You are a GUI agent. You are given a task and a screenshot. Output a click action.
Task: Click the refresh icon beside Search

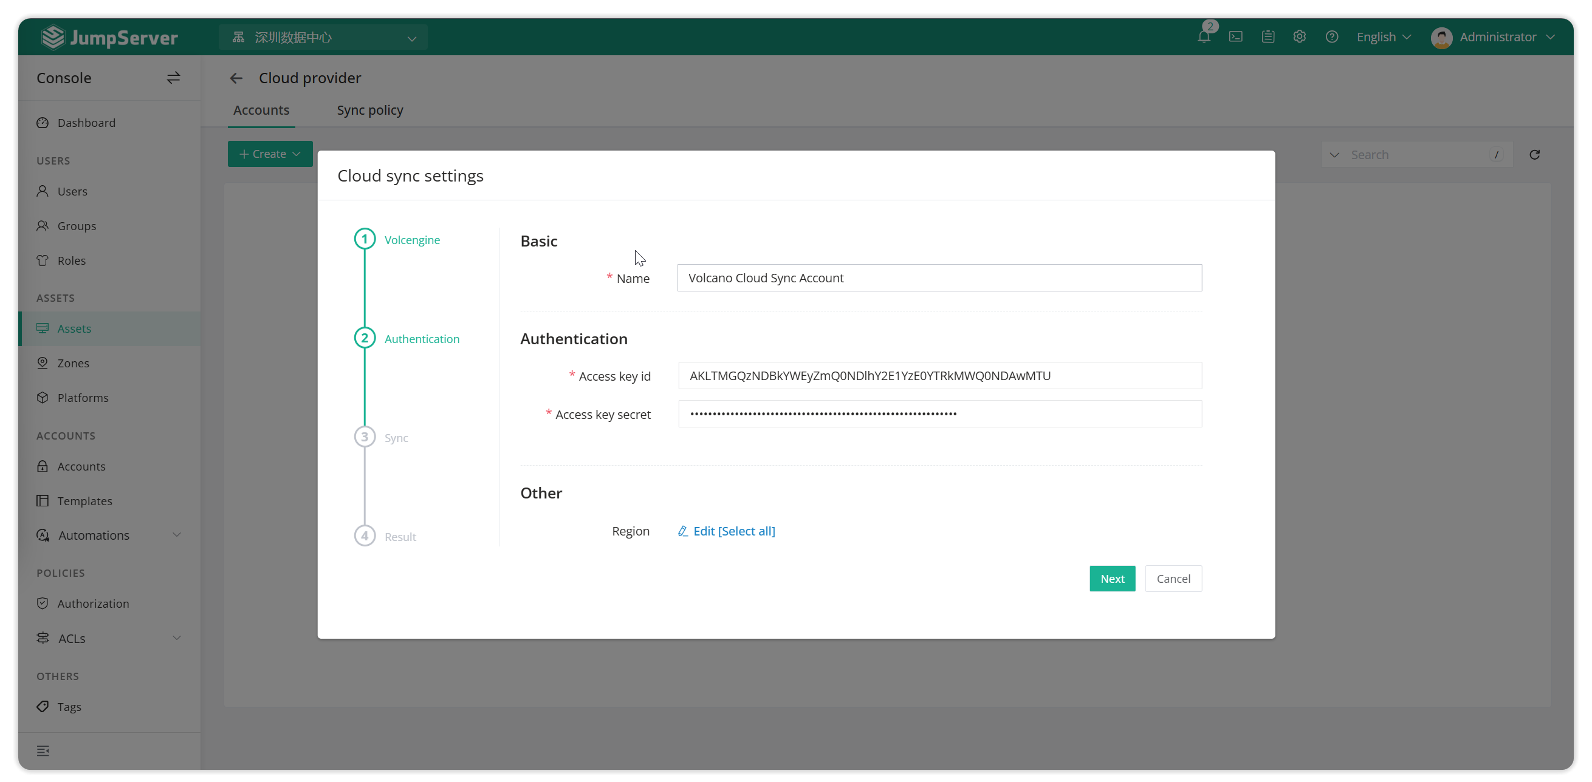point(1534,154)
